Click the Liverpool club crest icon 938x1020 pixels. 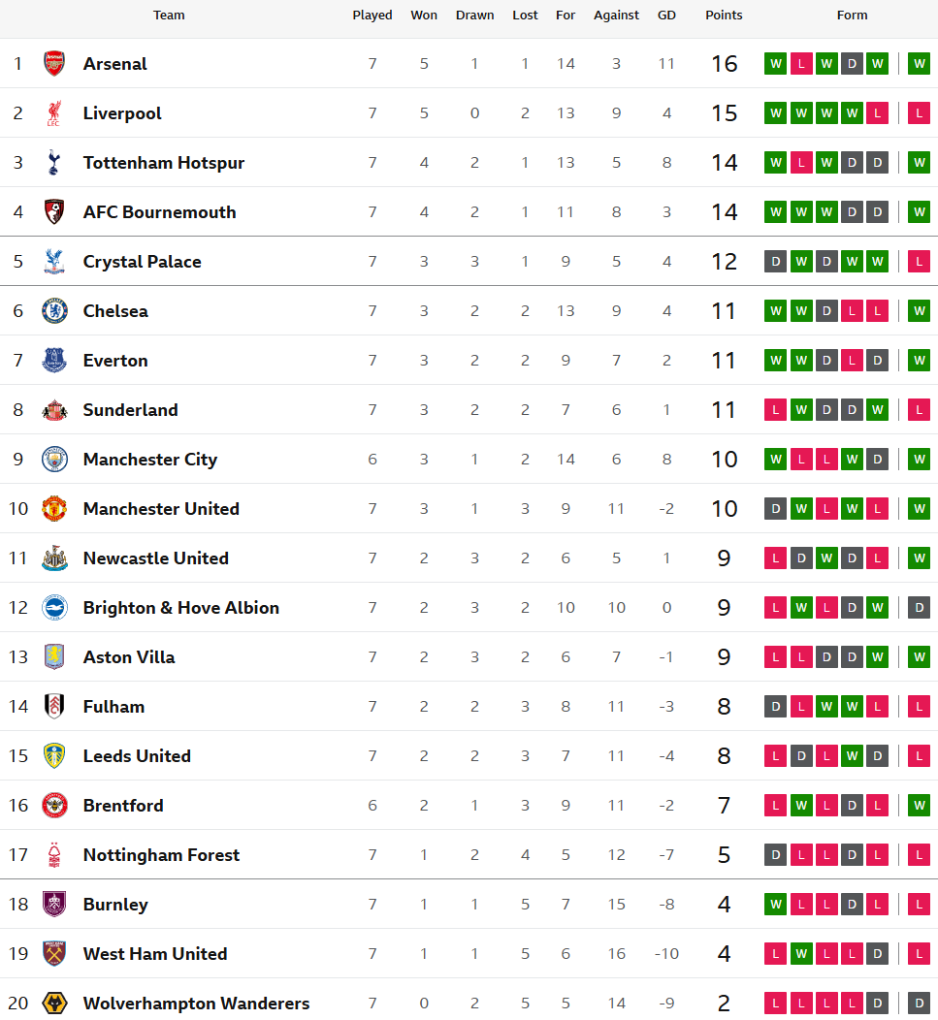click(54, 113)
